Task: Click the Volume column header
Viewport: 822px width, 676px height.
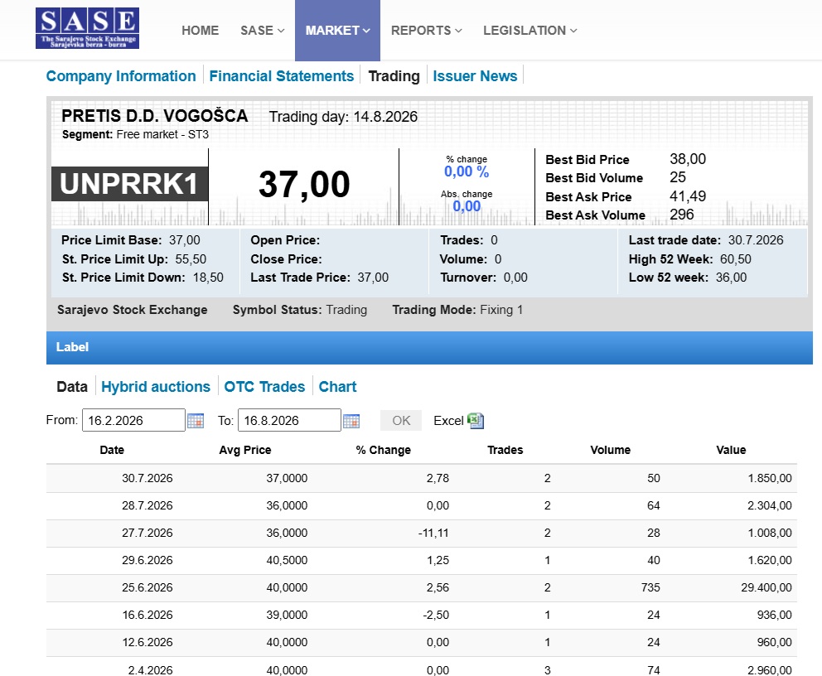Action: [610, 450]
